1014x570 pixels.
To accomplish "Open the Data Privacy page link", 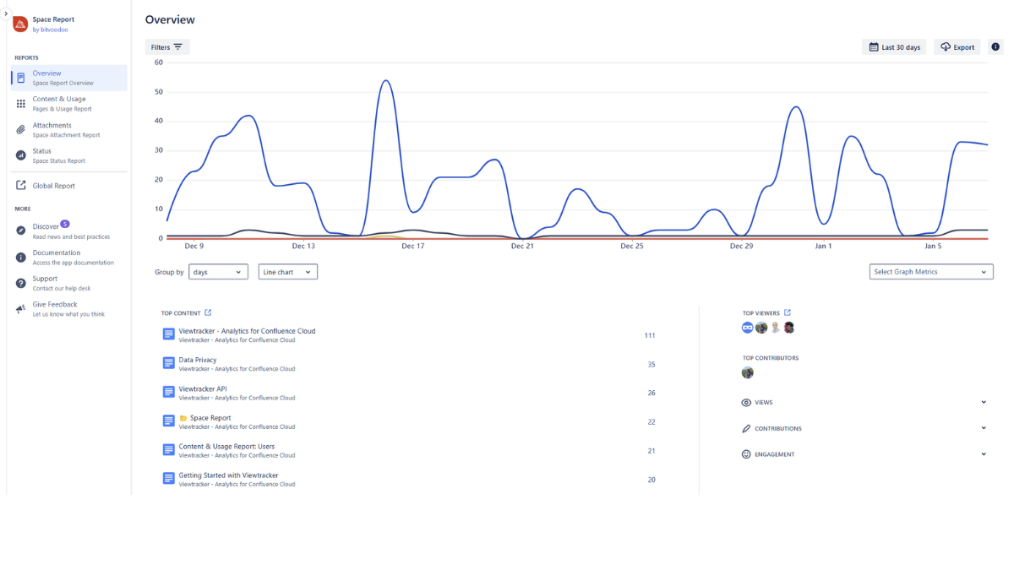I will click(198, 361).
